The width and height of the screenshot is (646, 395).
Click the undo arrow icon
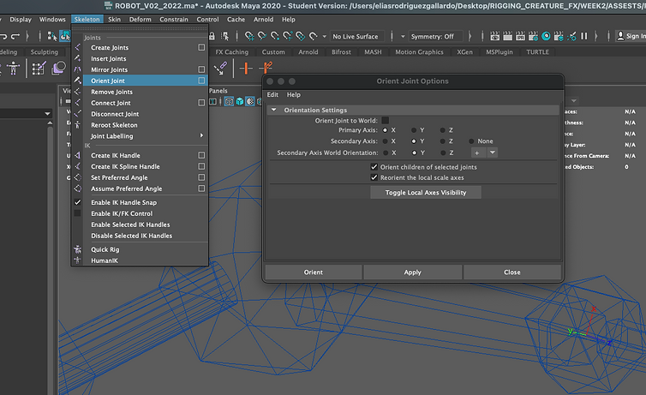point(3,36)
